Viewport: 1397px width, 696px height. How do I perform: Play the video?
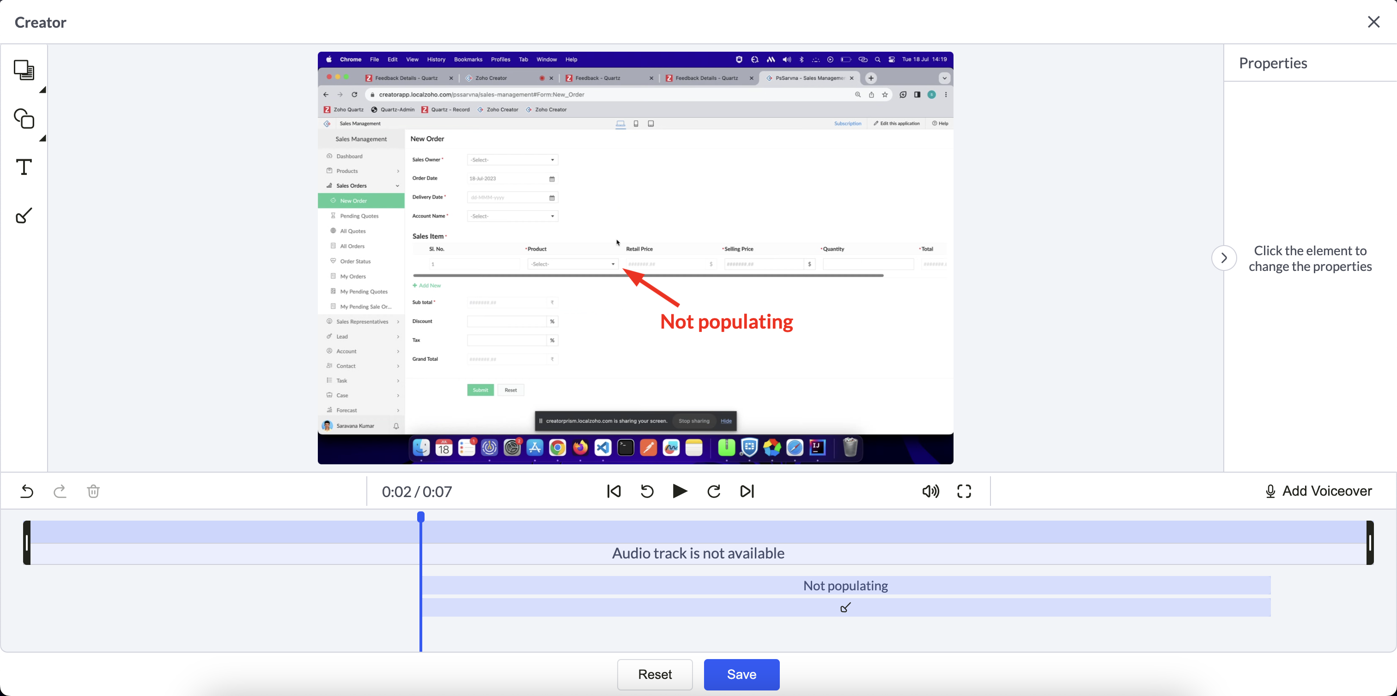[x=680, y=491]
